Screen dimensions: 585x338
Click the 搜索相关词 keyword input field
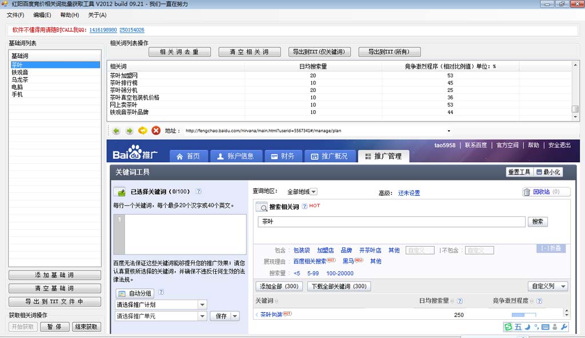pos(391,222)
